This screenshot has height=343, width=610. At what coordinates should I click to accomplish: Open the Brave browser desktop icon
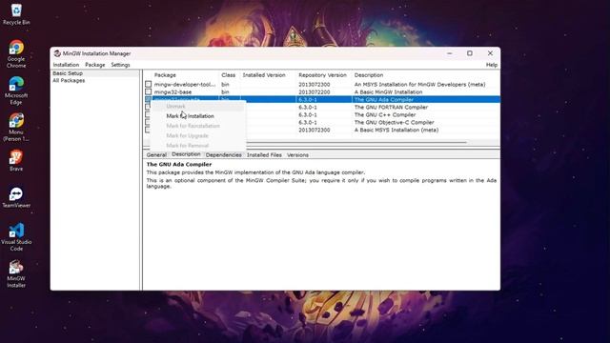tap(16, 160)
